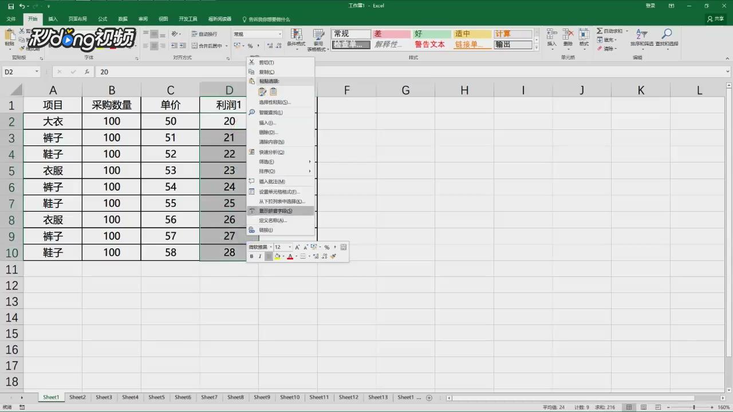
Task: Click the Insert Function fx icon
Action: [x=87, y=72]
